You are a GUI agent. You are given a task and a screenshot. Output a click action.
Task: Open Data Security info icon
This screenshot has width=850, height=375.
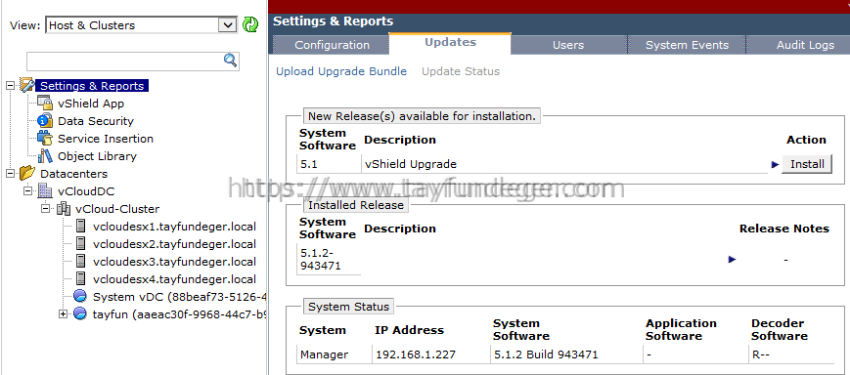pos(44,121)
